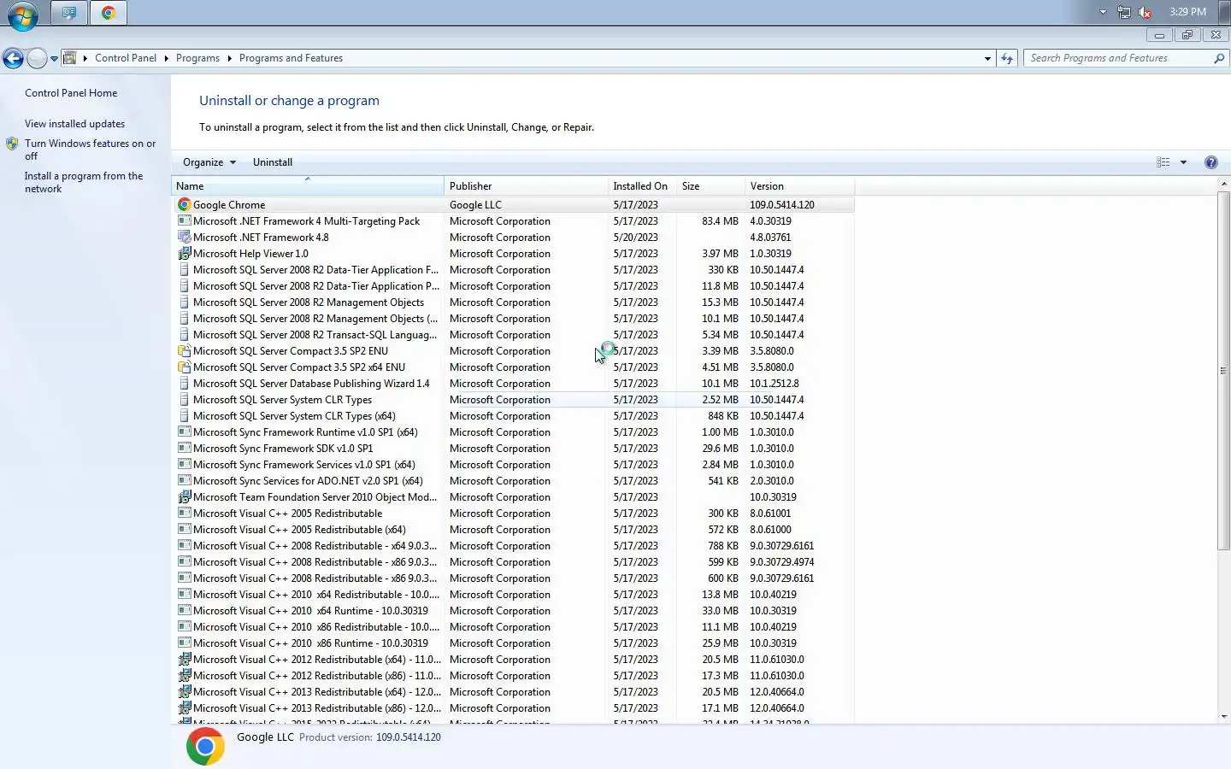Select Microsoft SQL Server System CLR Types (x64)

pyautogui.click(x=513, y=416)
